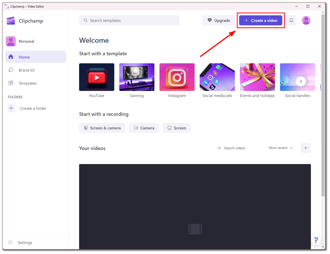Open the user profile avatar
This screenshot has width=330, height=254.
pos(306,20)
